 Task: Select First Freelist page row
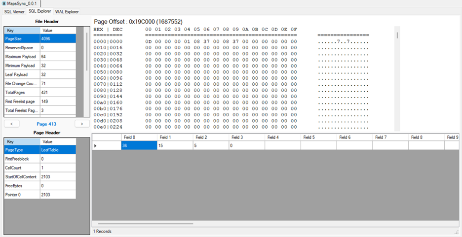[22, 101]
